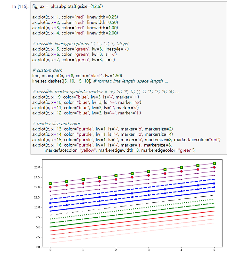
Task: Click the x-axis tick label 1
Action: click(x=83, y=250)
